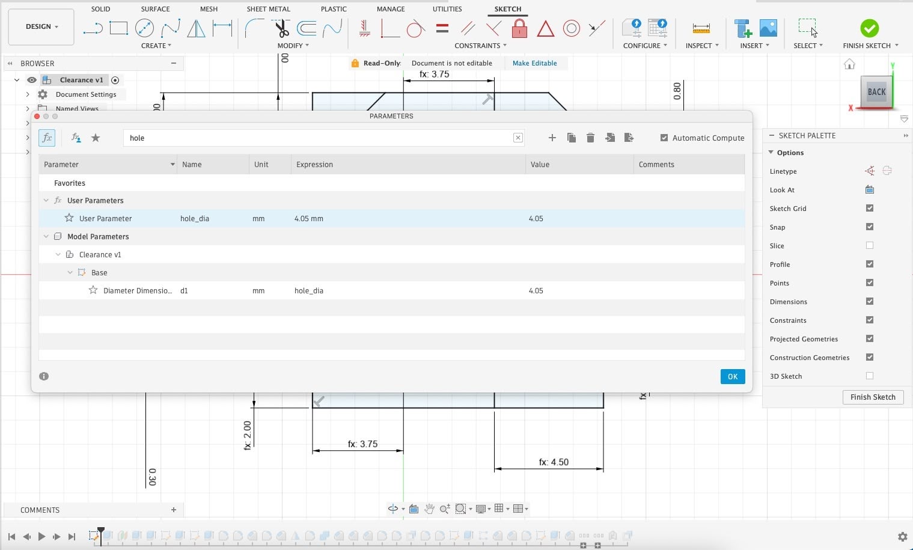Select the Center Diameter Circle tool
Image resolution: width=913 pixels, height=550 pixels.
pos(144,28)
